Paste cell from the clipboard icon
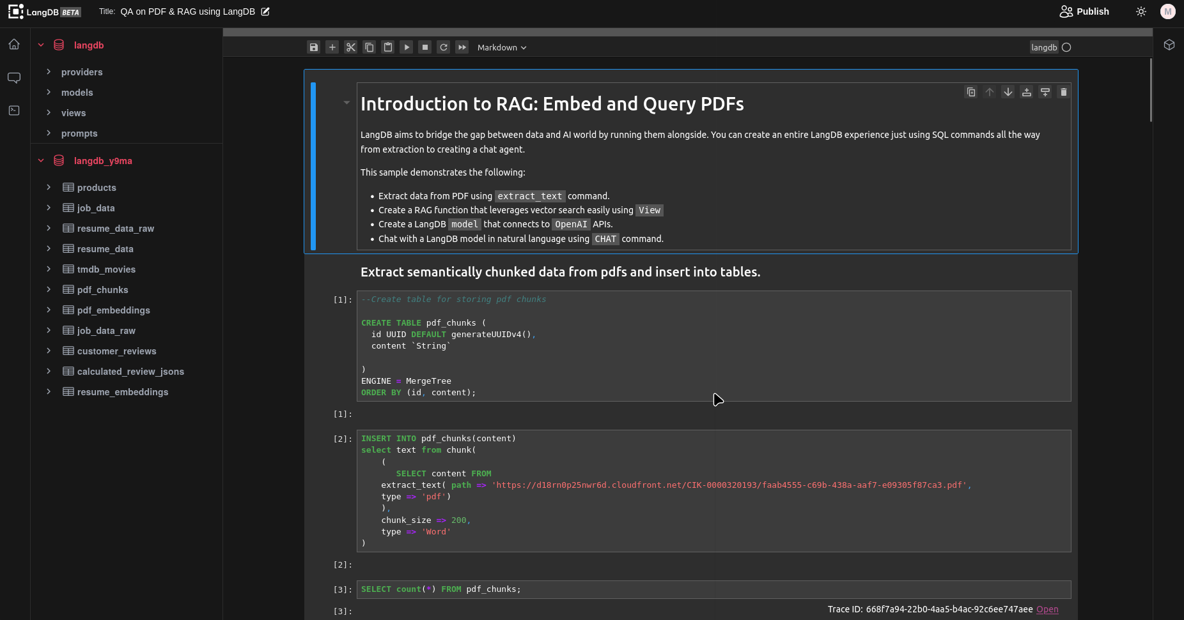Viewport: 1184px width, 620px height. click(x=387, y=47)
